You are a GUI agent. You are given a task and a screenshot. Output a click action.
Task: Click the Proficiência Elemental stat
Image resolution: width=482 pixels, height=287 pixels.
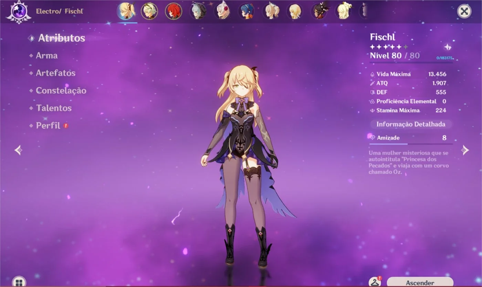point(408,101)
